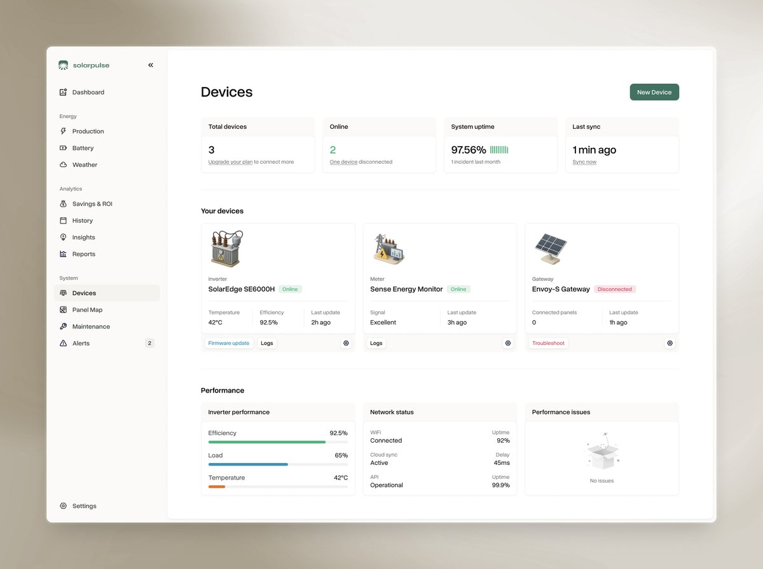The width and height of the screenshot is (763, 569).
Task: Select History in sidebar
Action: pos(107,220)
